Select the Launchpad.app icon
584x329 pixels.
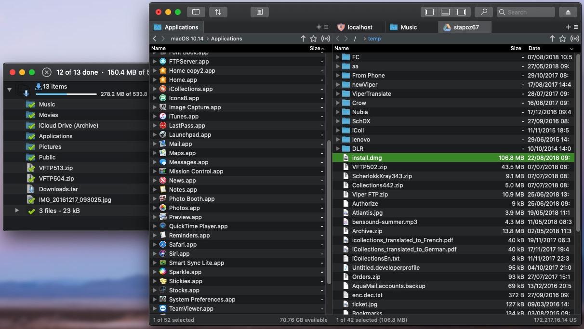(x=163, y=135)
